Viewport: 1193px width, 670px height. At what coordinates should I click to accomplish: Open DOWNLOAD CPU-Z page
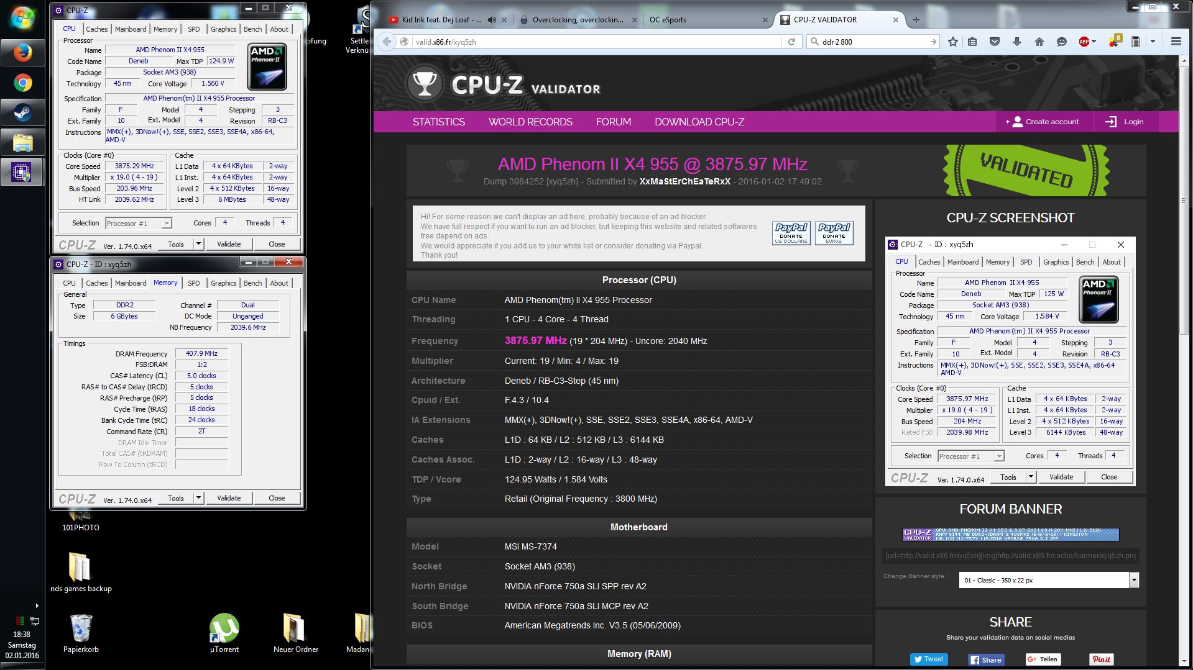coord(699,122)
